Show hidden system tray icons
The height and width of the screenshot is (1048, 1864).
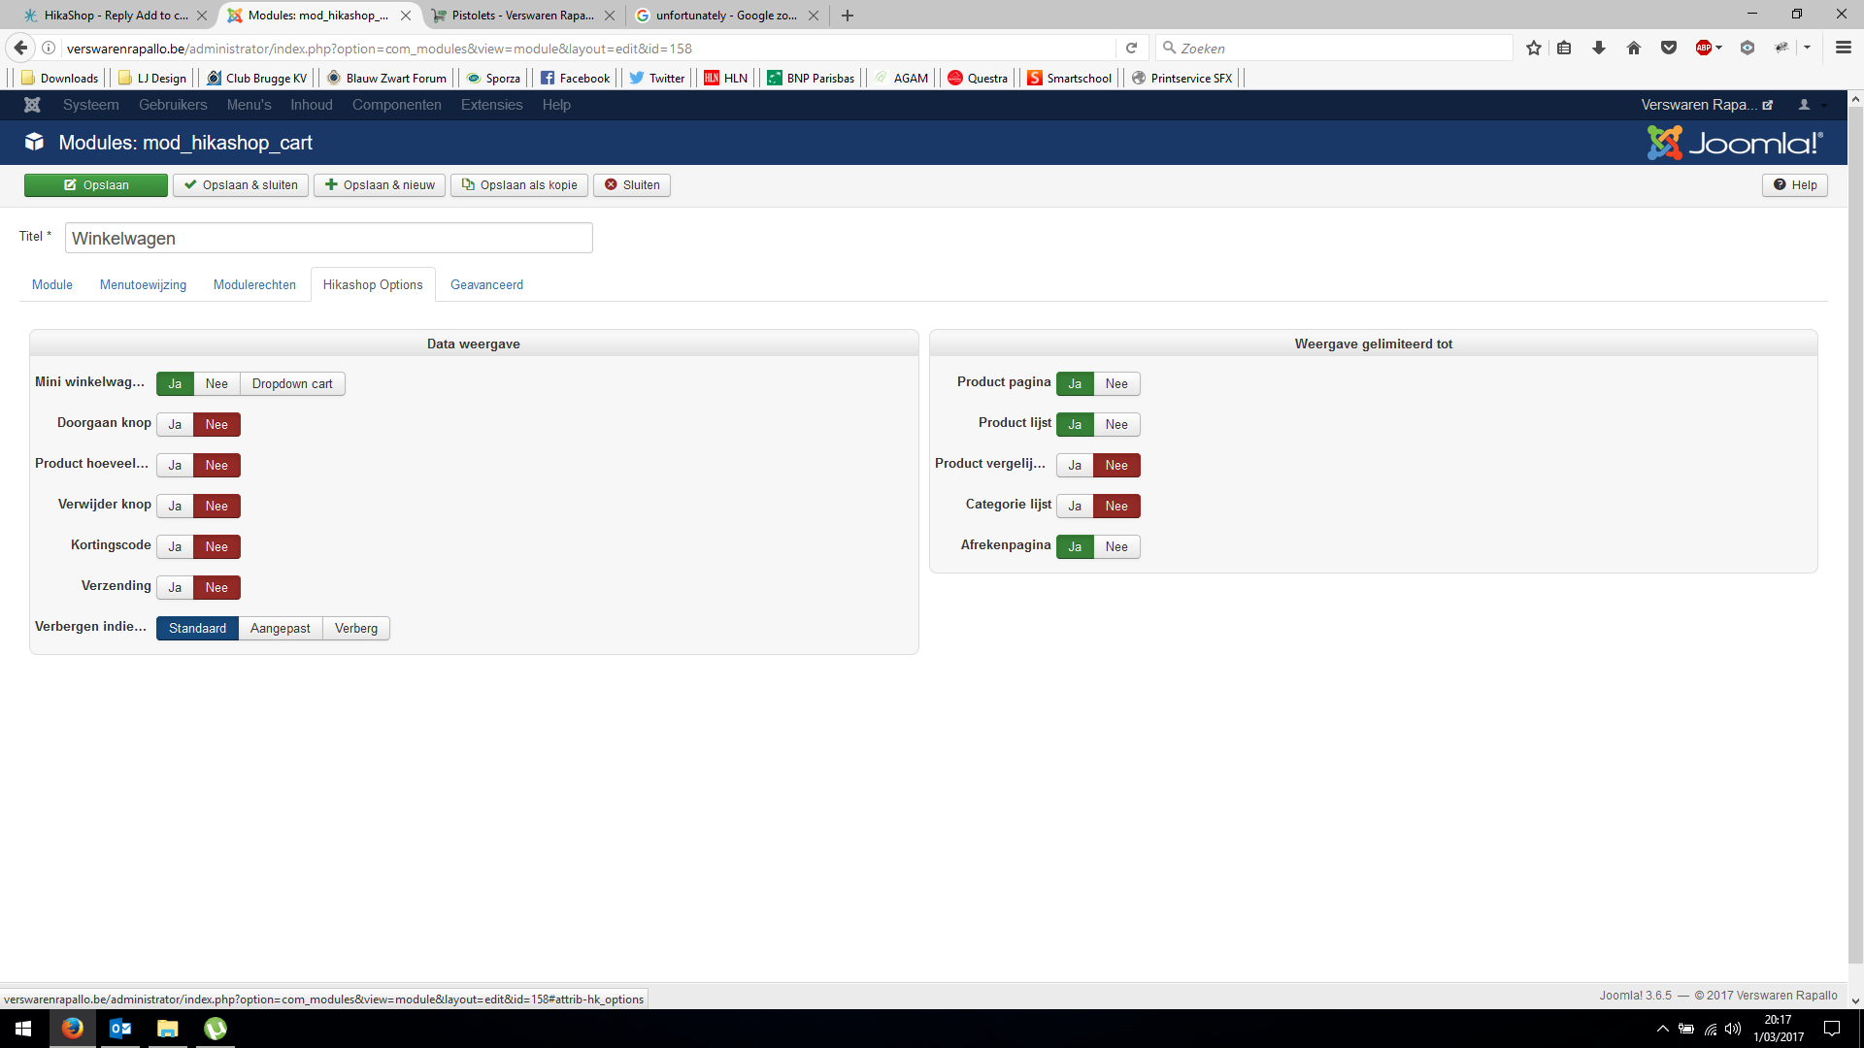coord(1663,1029)
